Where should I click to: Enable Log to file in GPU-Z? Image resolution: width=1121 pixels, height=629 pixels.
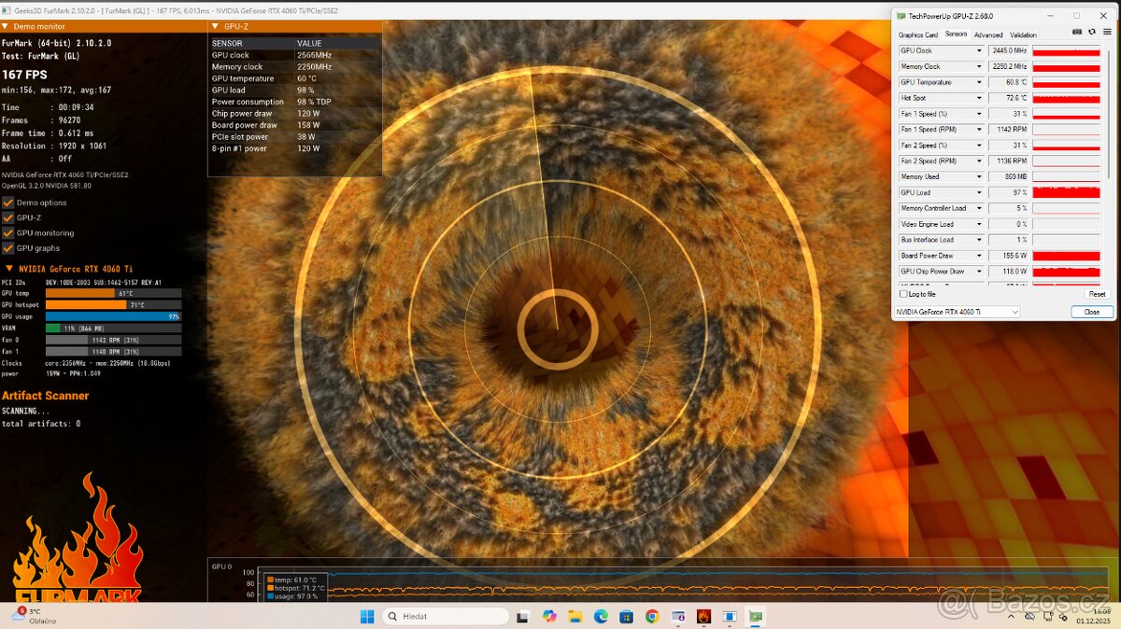point(902,294)
